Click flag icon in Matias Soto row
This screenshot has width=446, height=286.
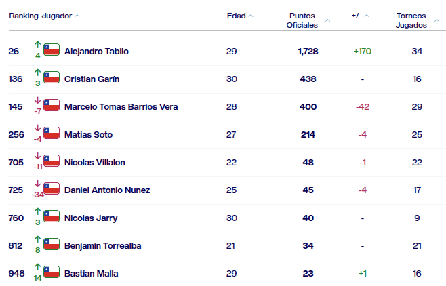(52, 133)
